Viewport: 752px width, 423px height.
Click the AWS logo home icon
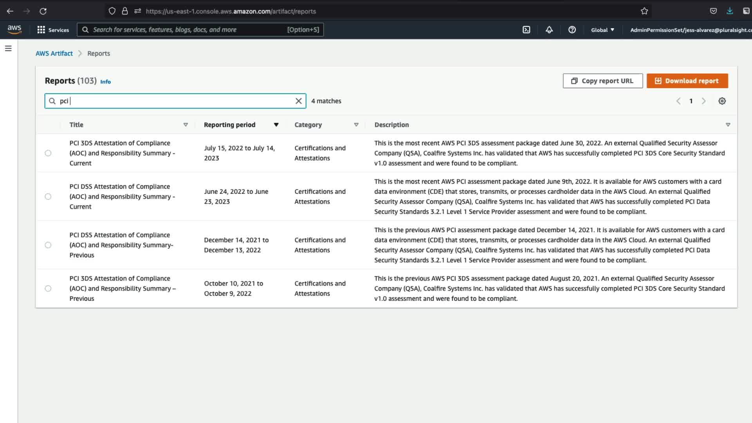point(14,29)
